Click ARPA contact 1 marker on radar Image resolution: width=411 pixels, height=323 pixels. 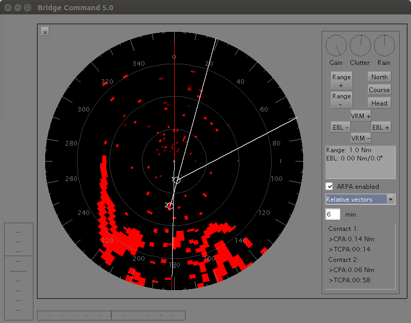(x=177, y=180)
